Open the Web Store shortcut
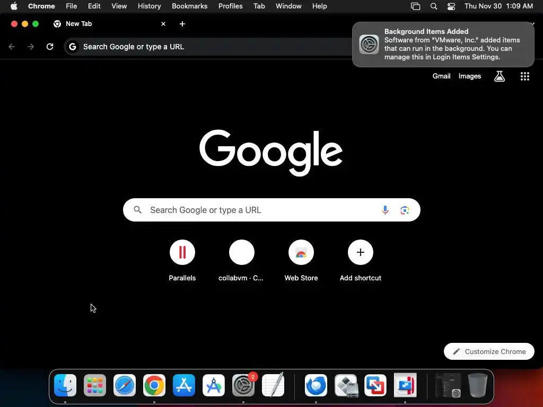This screenshot has height=407, width=543. coord(301,261)
